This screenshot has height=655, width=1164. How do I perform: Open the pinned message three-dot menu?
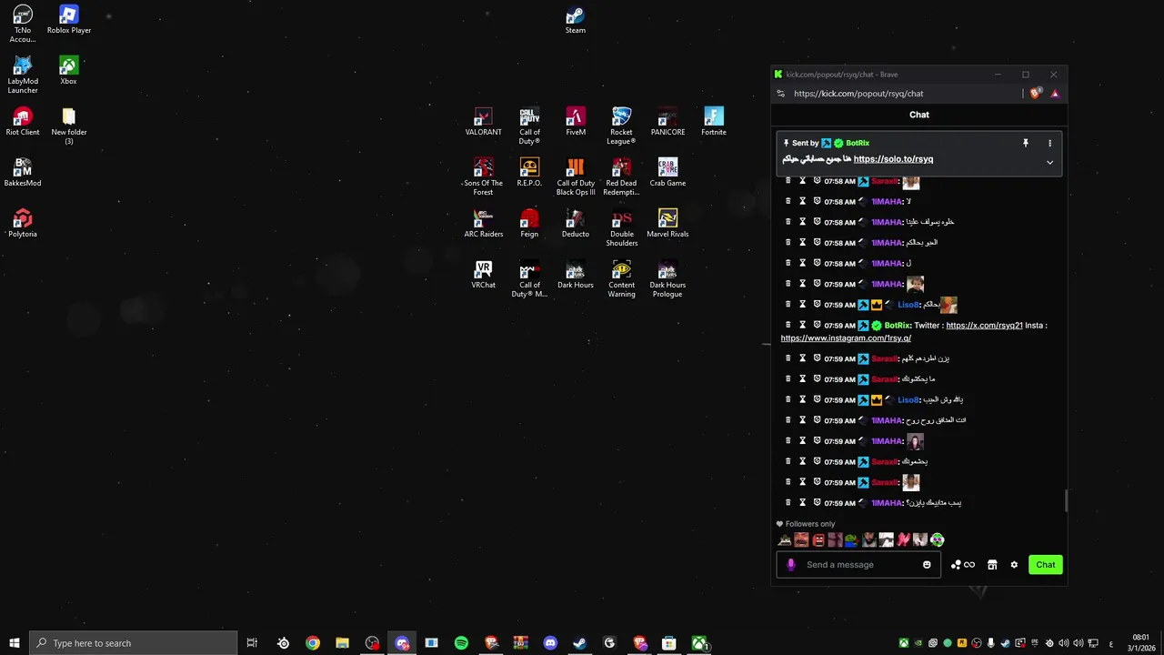click(1049, 143)
